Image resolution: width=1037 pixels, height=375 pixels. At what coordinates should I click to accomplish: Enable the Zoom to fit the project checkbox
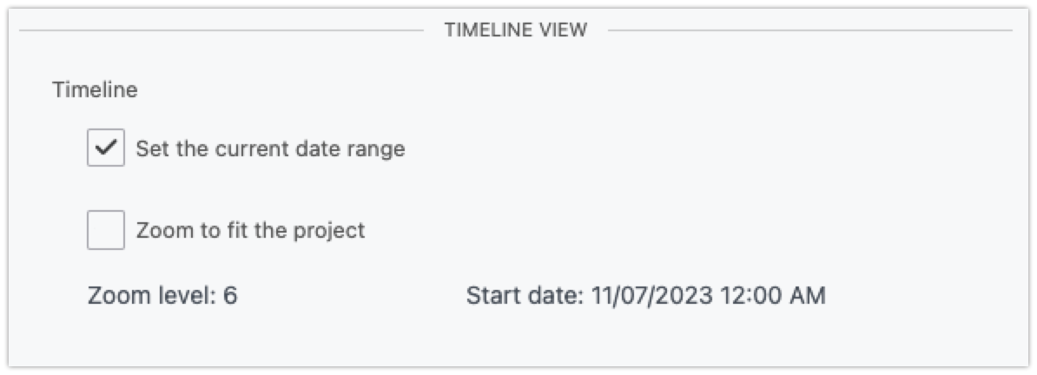[x=106, y=230]
